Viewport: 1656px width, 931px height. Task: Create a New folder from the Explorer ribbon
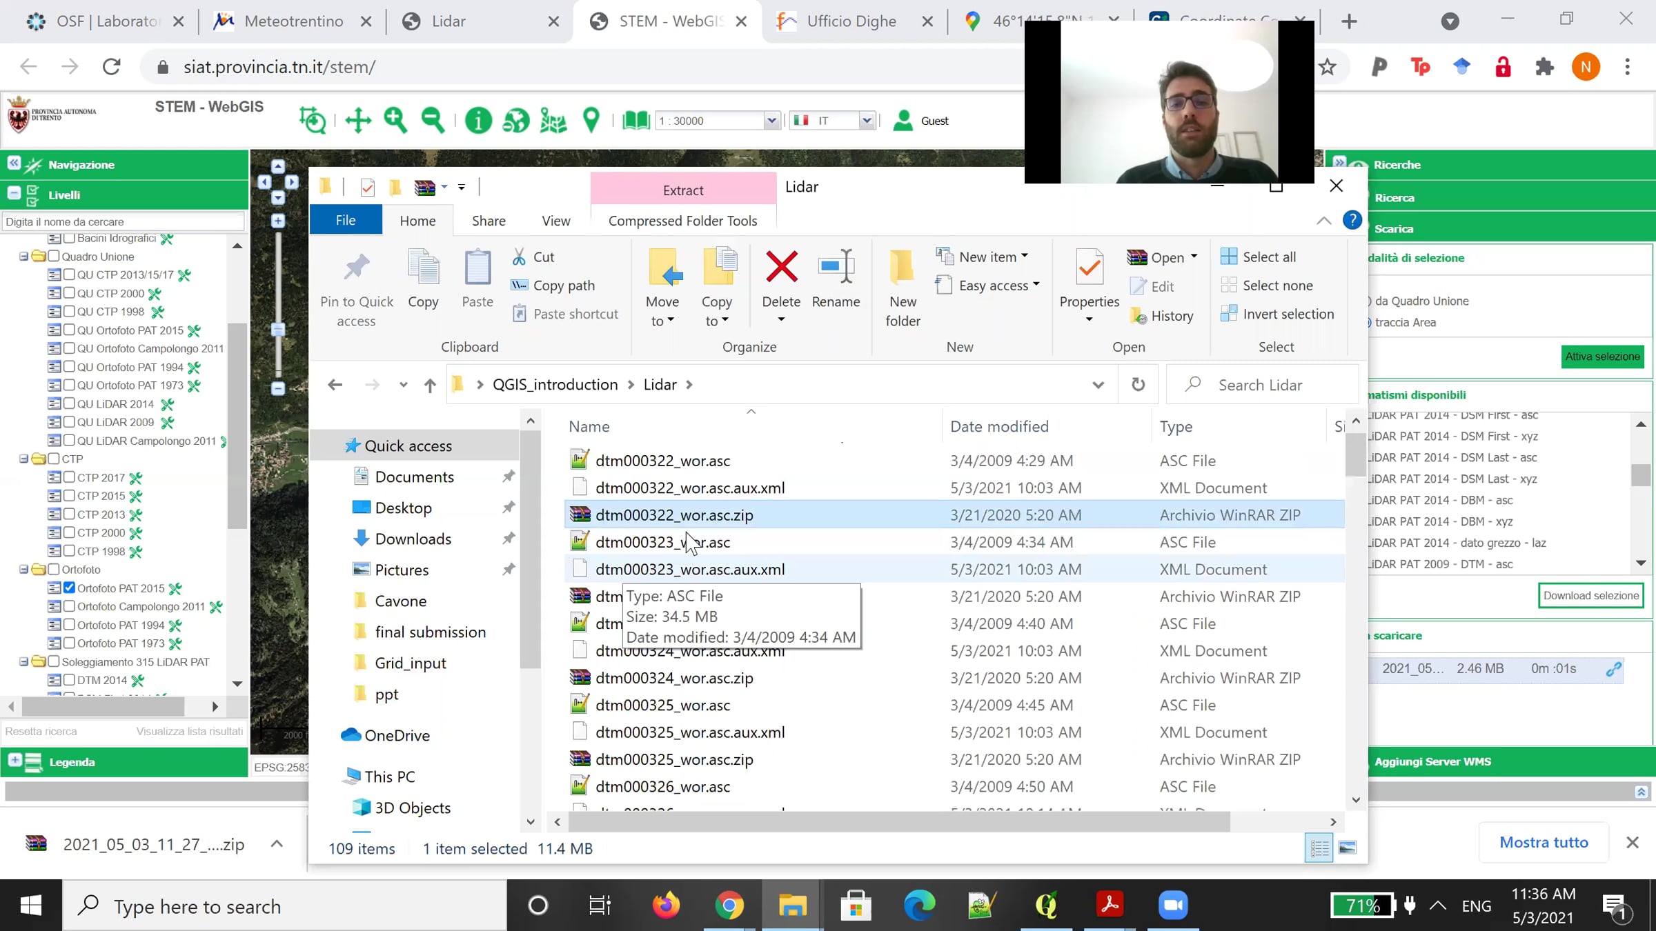click(x=903, y=288)
